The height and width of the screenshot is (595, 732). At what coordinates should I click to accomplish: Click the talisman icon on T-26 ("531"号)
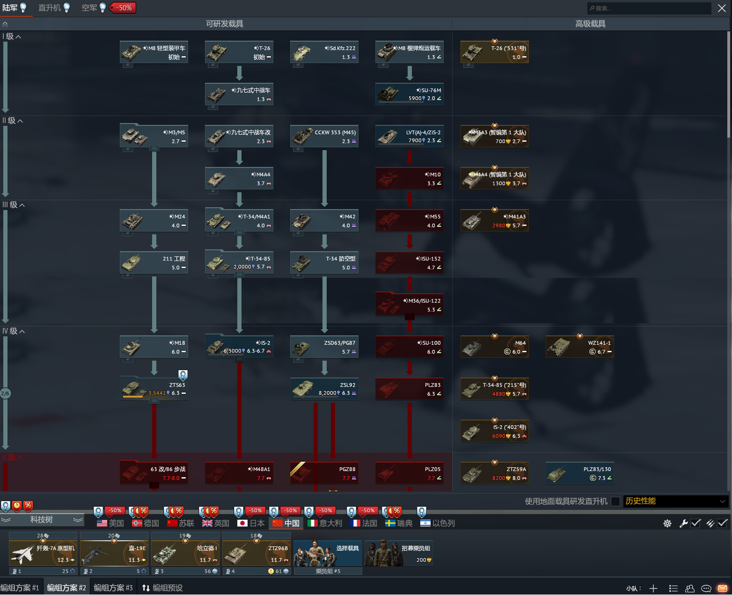495,41
